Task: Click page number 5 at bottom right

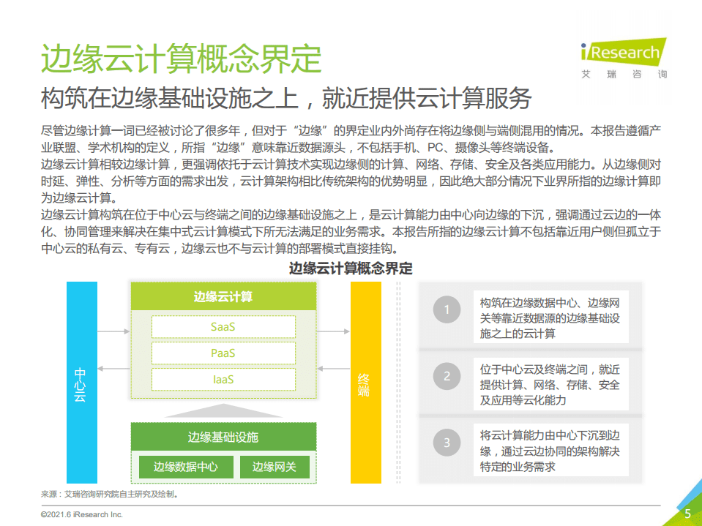Action: (x=689, y=514)
